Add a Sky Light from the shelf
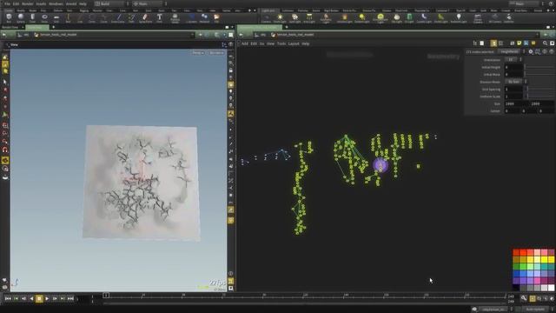The image size is (556, 313). tap(397, 18)
